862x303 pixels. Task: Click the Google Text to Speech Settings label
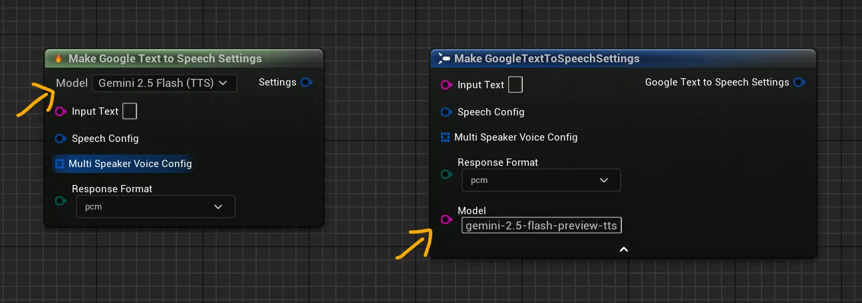tap(717, 82)
